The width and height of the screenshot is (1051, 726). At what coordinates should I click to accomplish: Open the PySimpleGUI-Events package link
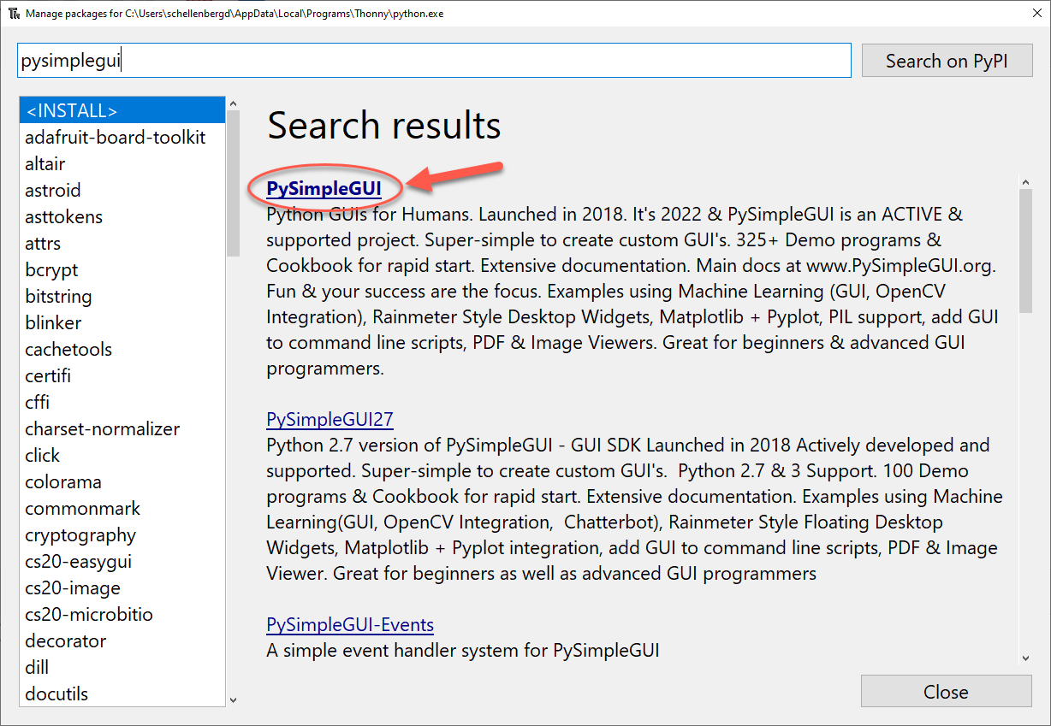[x=349, y=624]
